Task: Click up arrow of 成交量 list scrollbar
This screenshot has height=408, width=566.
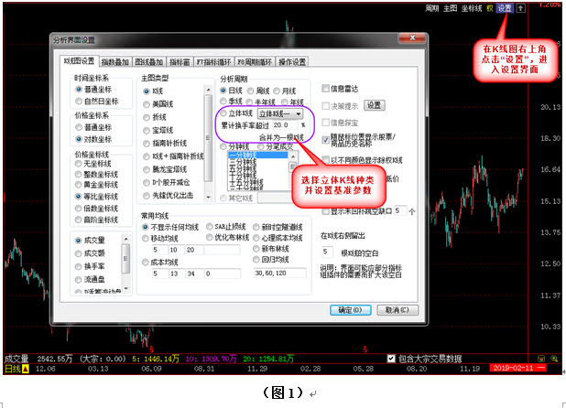Action: click(125, 239)
